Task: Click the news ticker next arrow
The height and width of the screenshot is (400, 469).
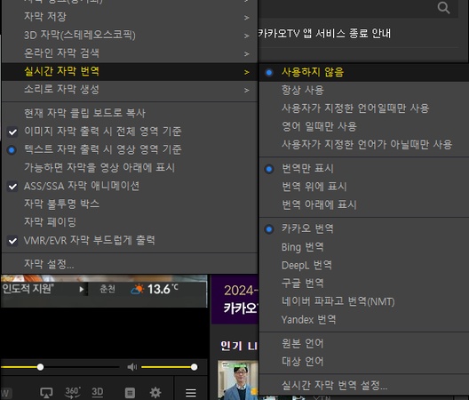Action: (x=82, y=290)
